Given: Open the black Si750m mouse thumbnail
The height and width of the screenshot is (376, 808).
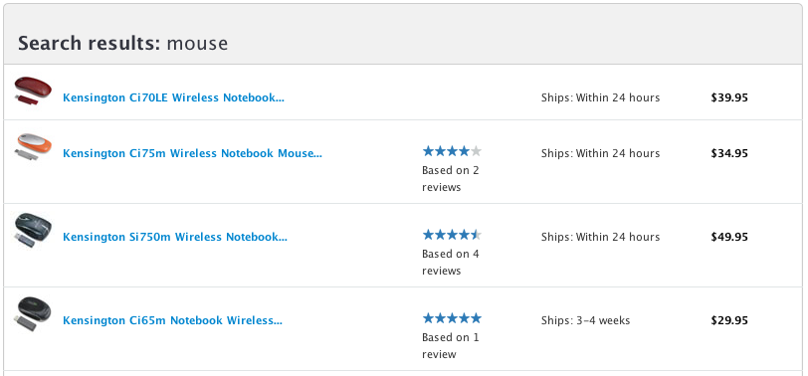Looking at the screenshot, I should click(x=33, y=230).
